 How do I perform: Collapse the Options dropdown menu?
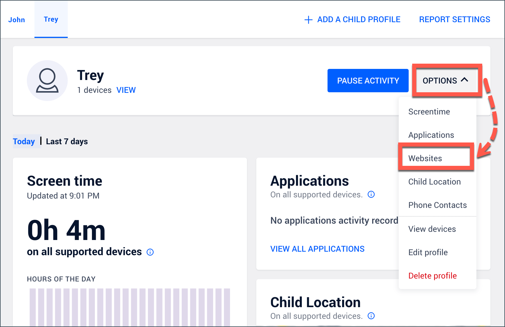[445, 81]
